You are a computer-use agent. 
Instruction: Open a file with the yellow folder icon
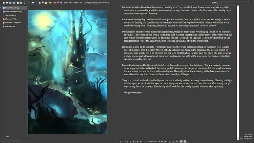(7, 3)
